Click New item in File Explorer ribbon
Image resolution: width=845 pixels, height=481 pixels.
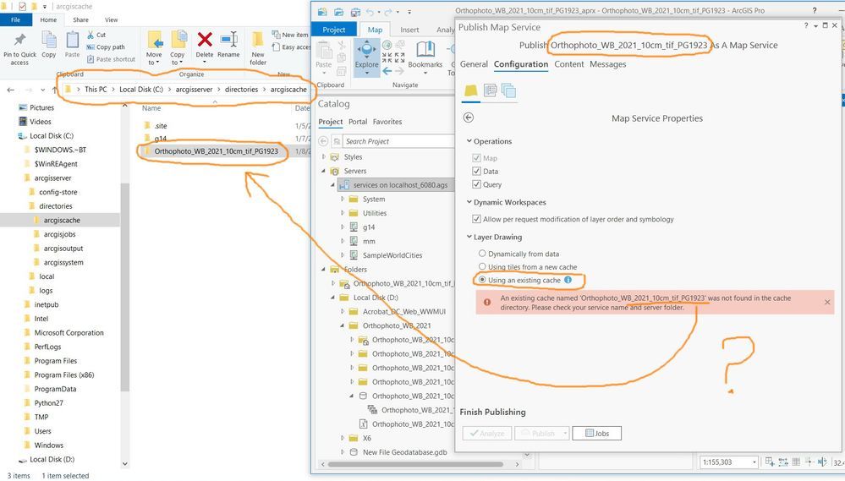[x=290, y=35]
